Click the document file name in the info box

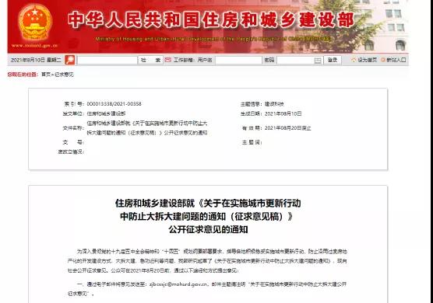point(147,128)
